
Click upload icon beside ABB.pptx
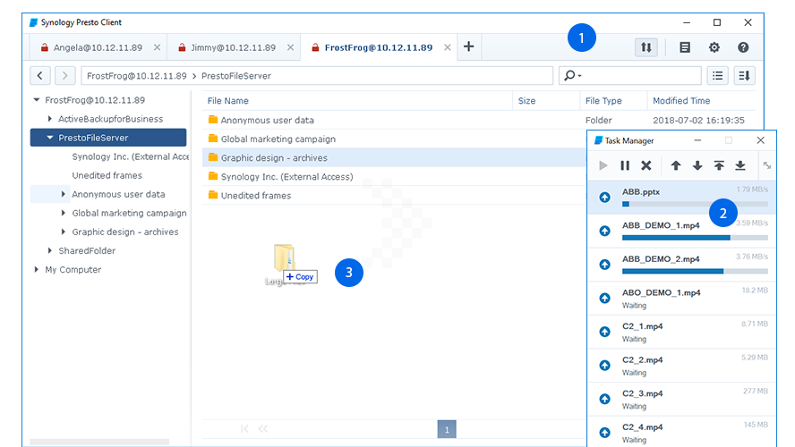[x=604, y=198]
